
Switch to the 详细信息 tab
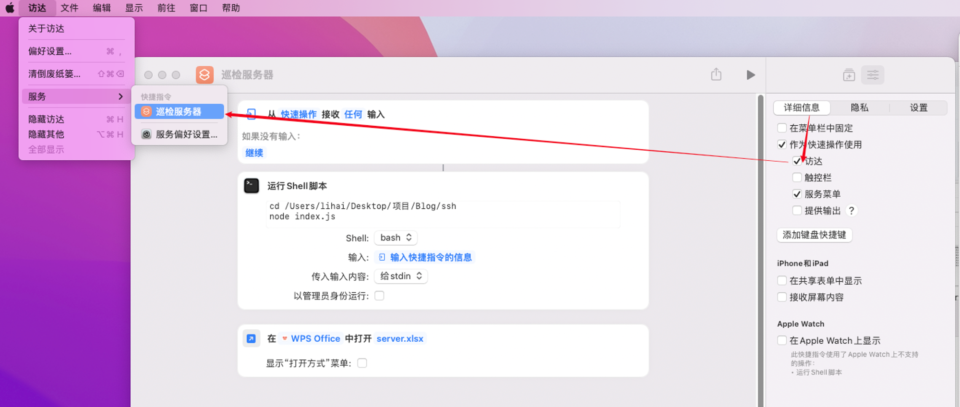pos(802,108)
